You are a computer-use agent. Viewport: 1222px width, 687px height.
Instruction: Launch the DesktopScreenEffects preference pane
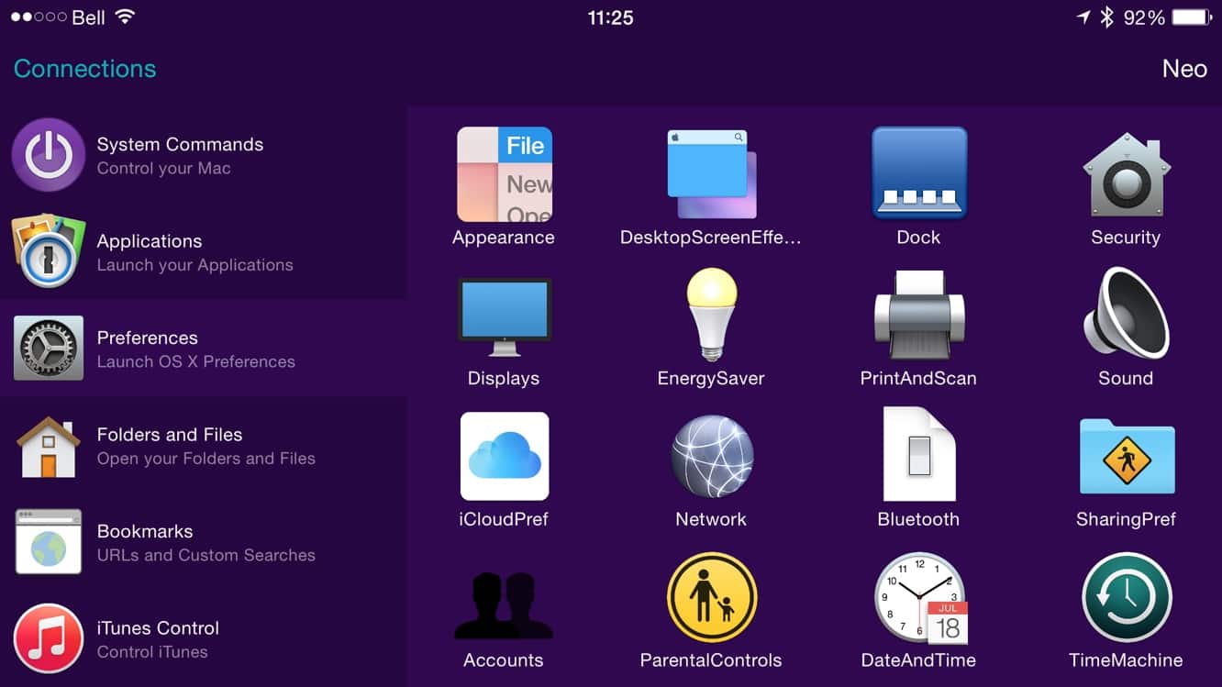[x=711, y=175]
